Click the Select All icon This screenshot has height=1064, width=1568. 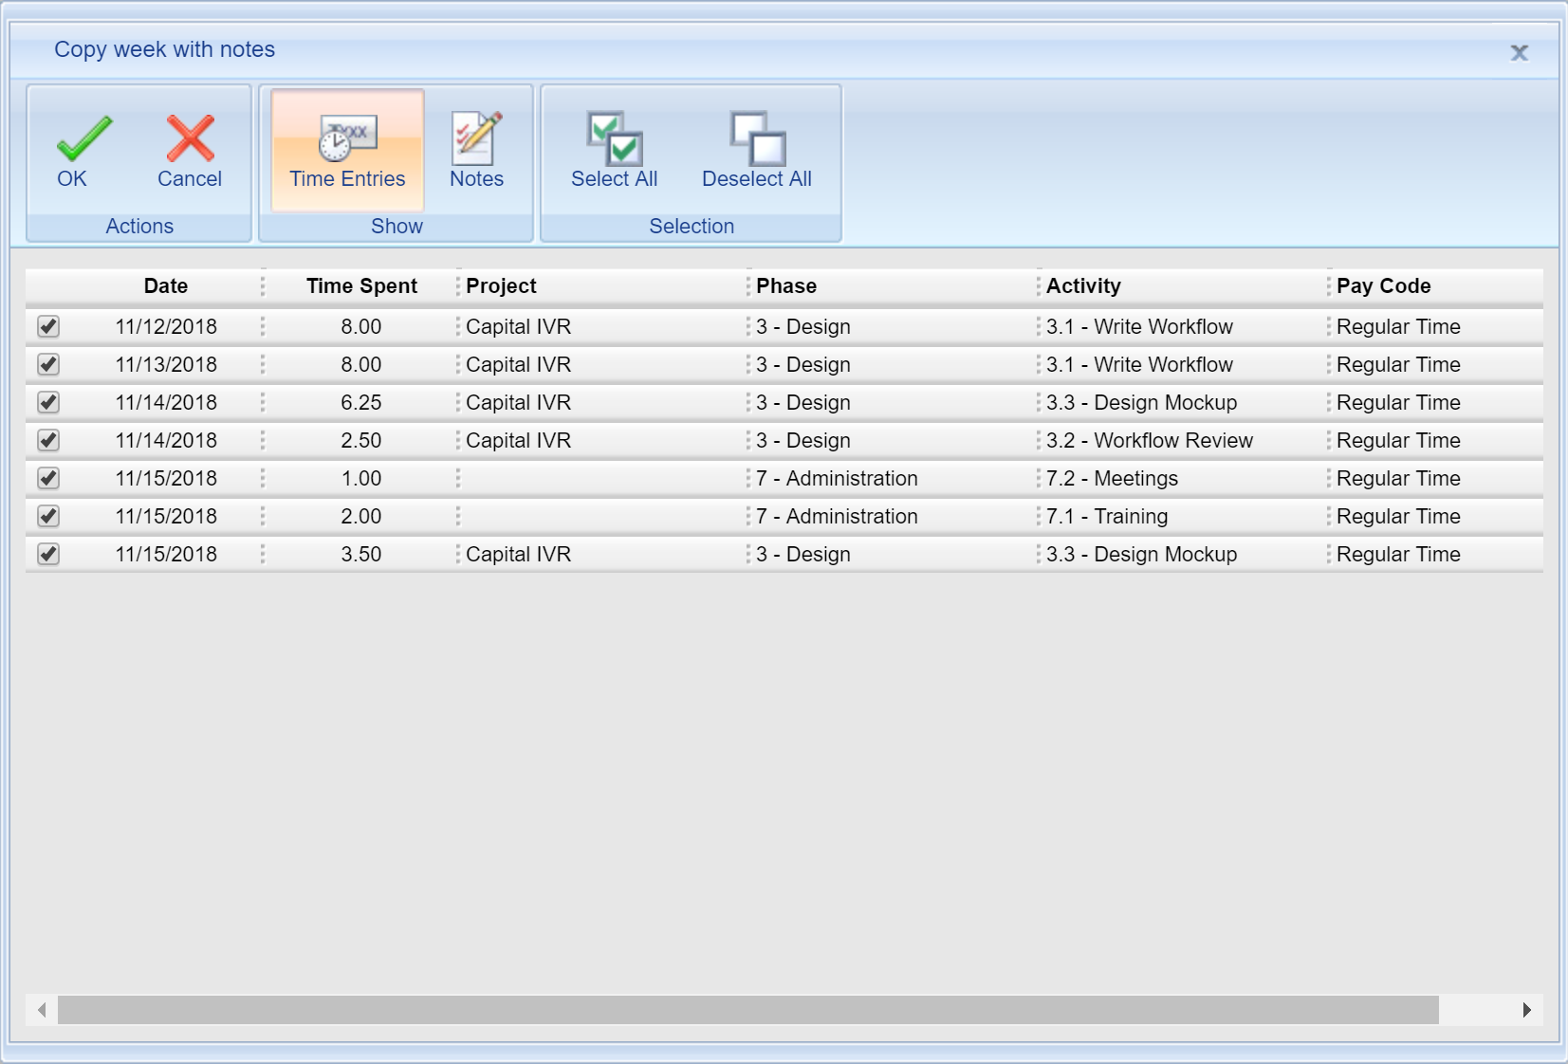[x=614, y=139]
